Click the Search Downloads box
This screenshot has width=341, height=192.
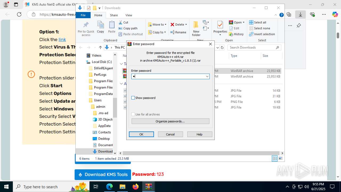(254, 47)
